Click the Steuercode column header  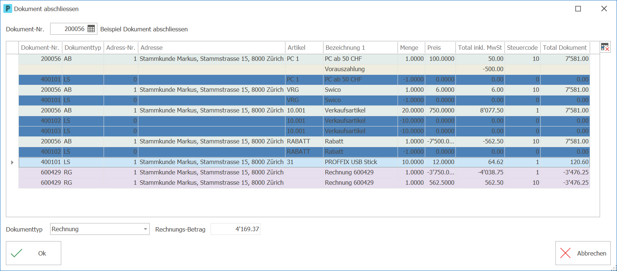[522, 48]
